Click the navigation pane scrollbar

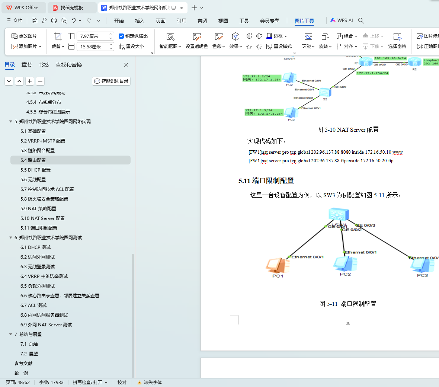(133, 315)
